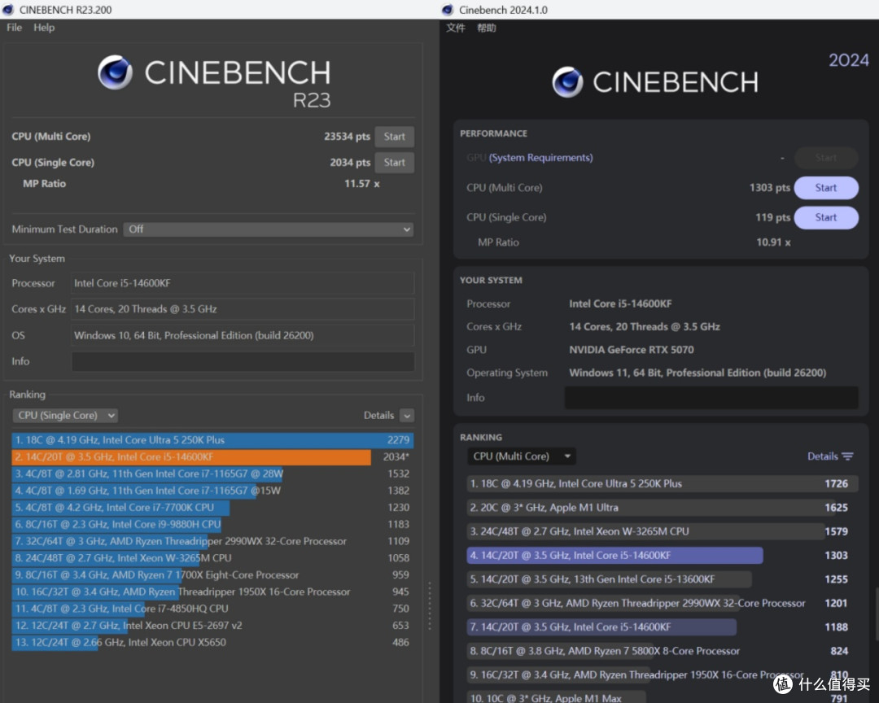
Task: Click the Details filter icon in Cinebench 2024
Action: tap(847, 456)
